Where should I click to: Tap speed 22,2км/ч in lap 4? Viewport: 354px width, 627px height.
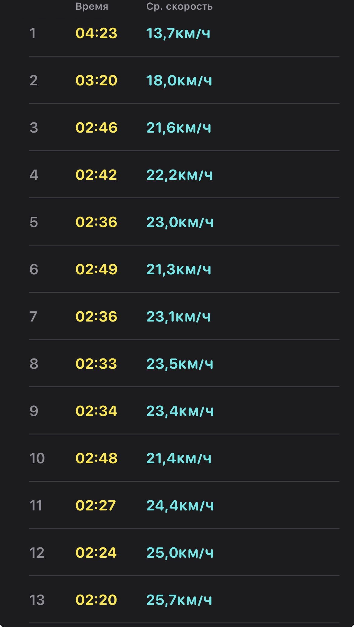(179, 175)
